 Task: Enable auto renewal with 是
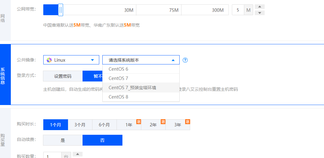tap(63, 140)
